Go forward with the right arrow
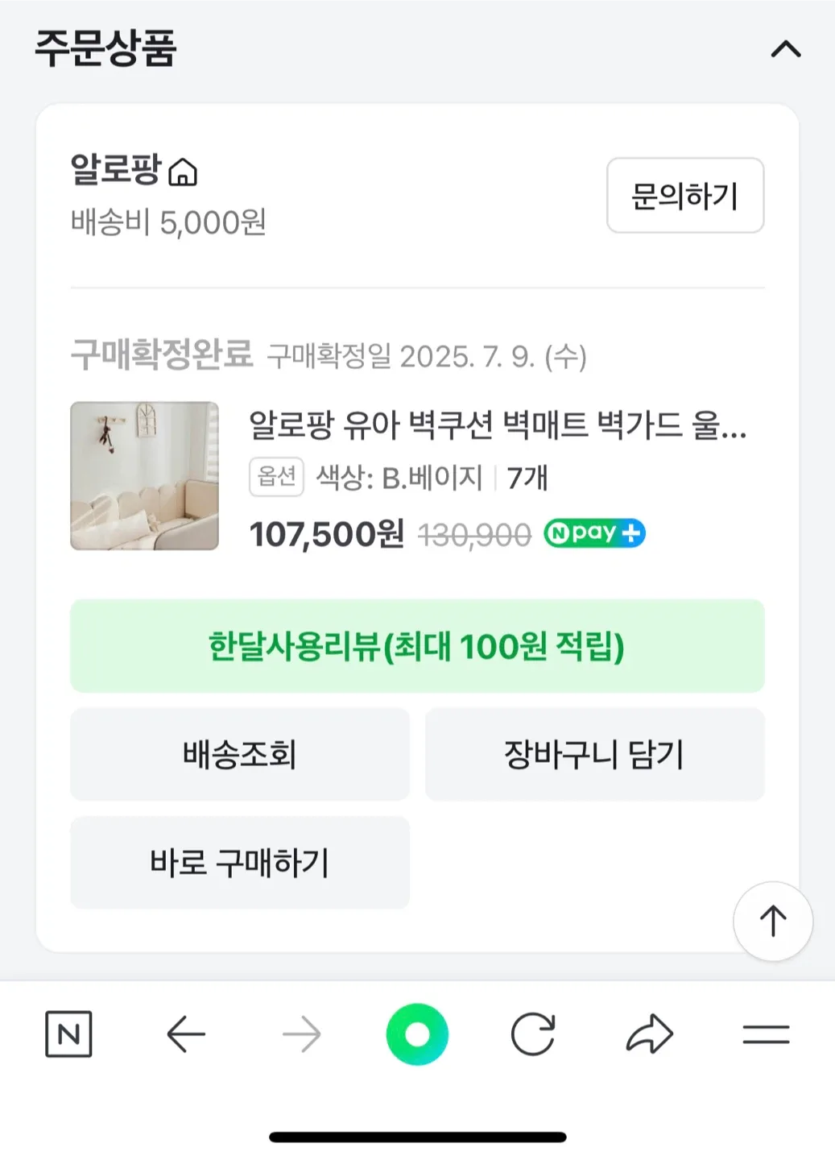 pos(302,1034)
